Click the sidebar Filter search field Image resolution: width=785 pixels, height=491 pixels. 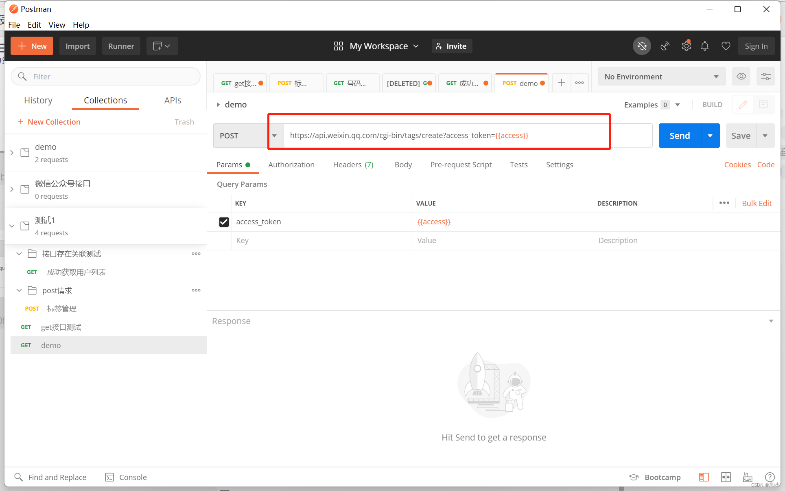click(106, 77)
